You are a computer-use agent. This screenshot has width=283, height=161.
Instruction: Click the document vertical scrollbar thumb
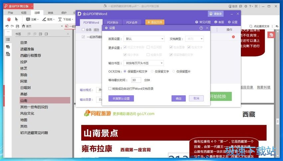tap(278, 122)
